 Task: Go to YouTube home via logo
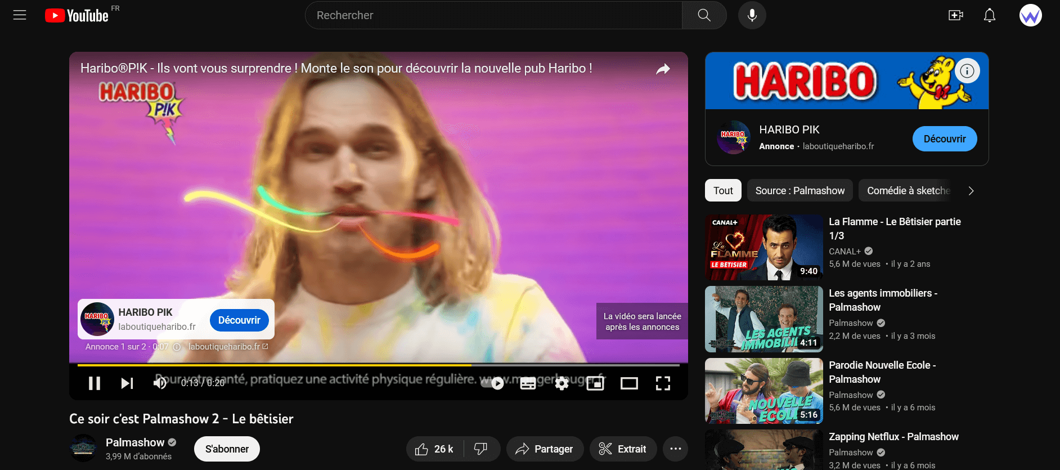[x=77, y=15]
